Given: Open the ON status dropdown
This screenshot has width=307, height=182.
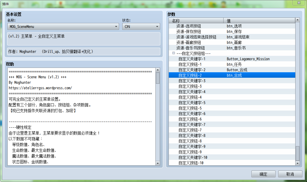Looking at the screenshot, I should click(141, 27).
